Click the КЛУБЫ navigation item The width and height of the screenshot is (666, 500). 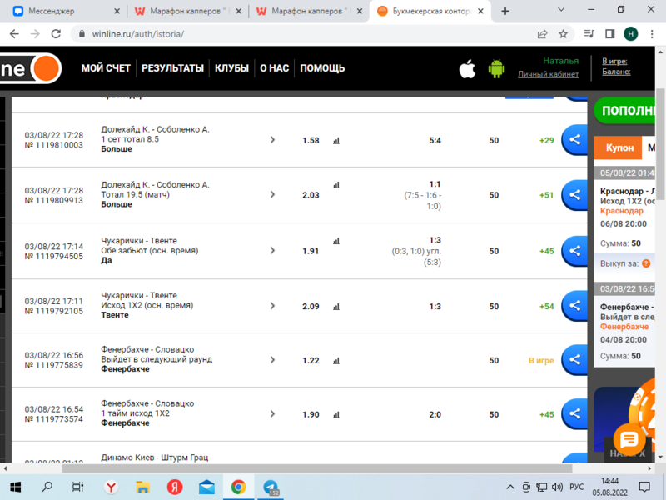[231, 68]
